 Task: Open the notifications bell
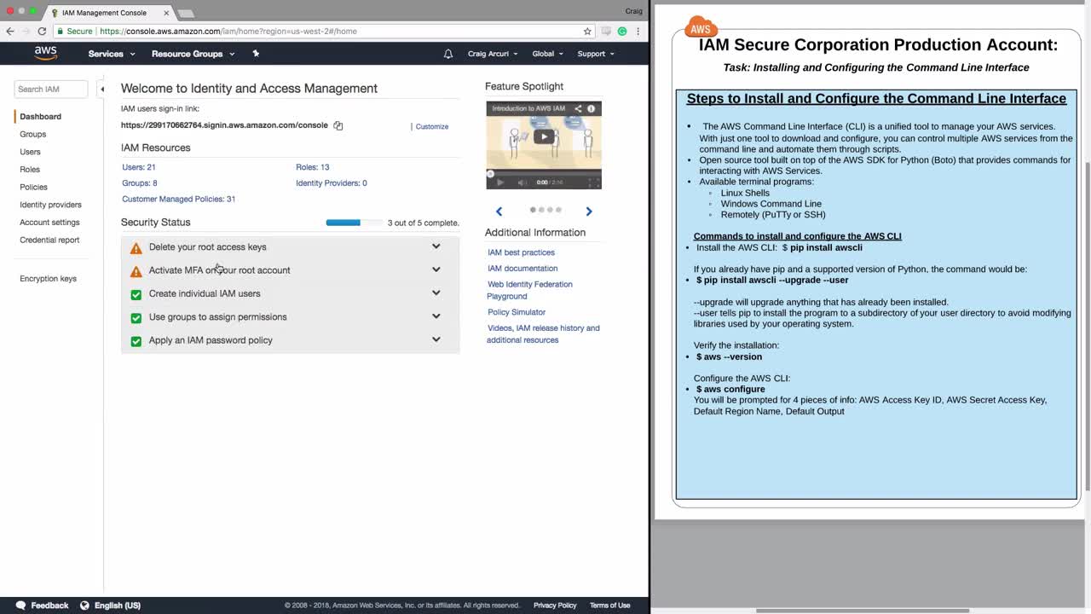point(448,54)
